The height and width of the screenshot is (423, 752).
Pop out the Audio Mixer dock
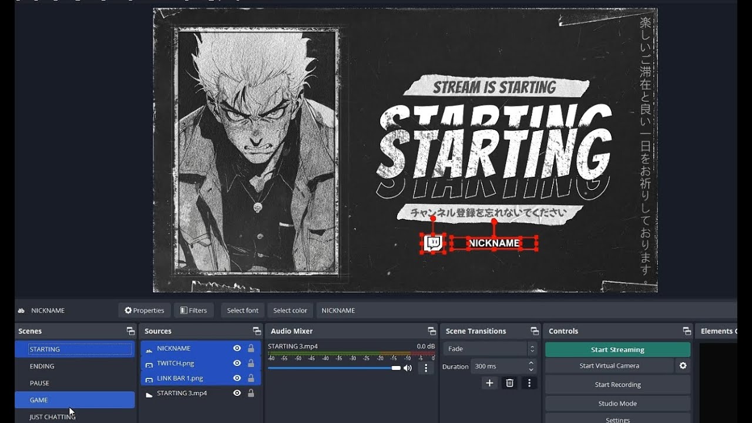[432, 331]
